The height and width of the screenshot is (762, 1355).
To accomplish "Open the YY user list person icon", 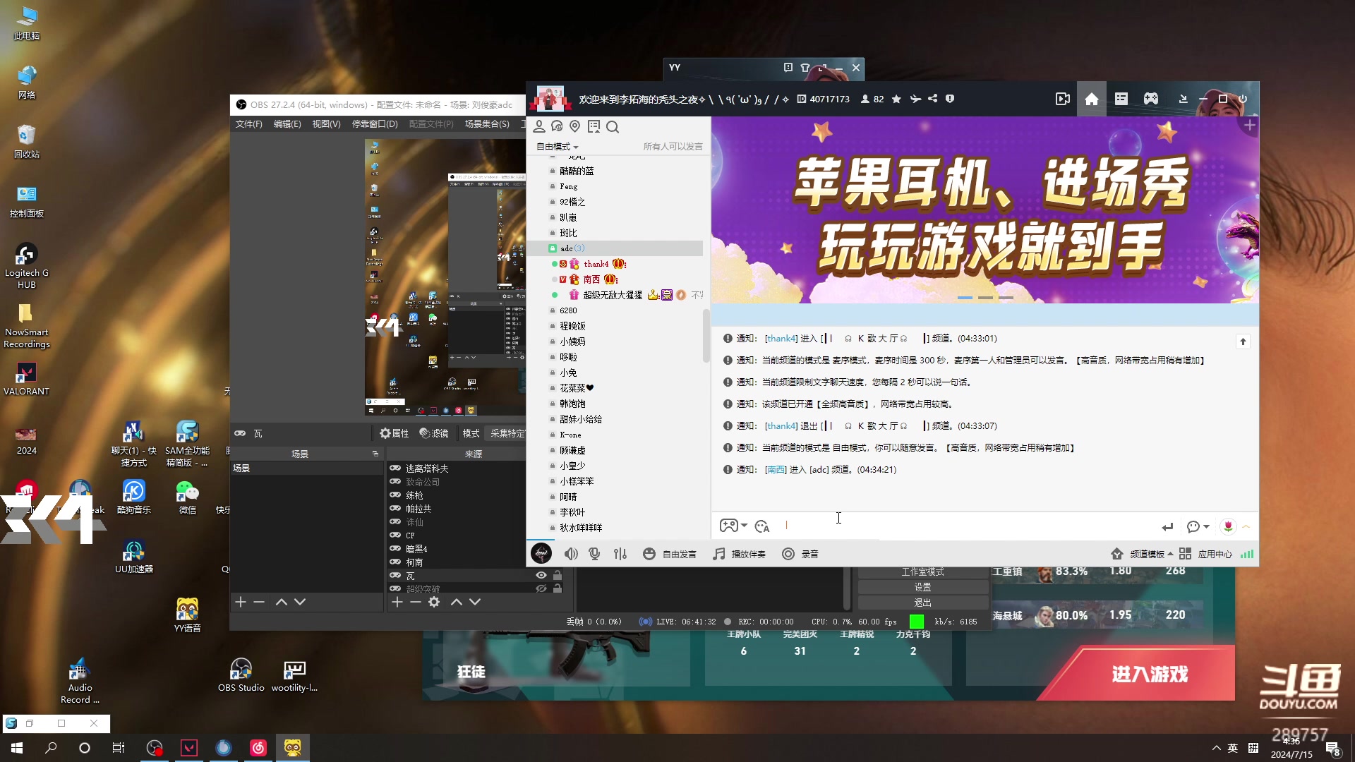I will pyautogui.click(x=539, y=126).
